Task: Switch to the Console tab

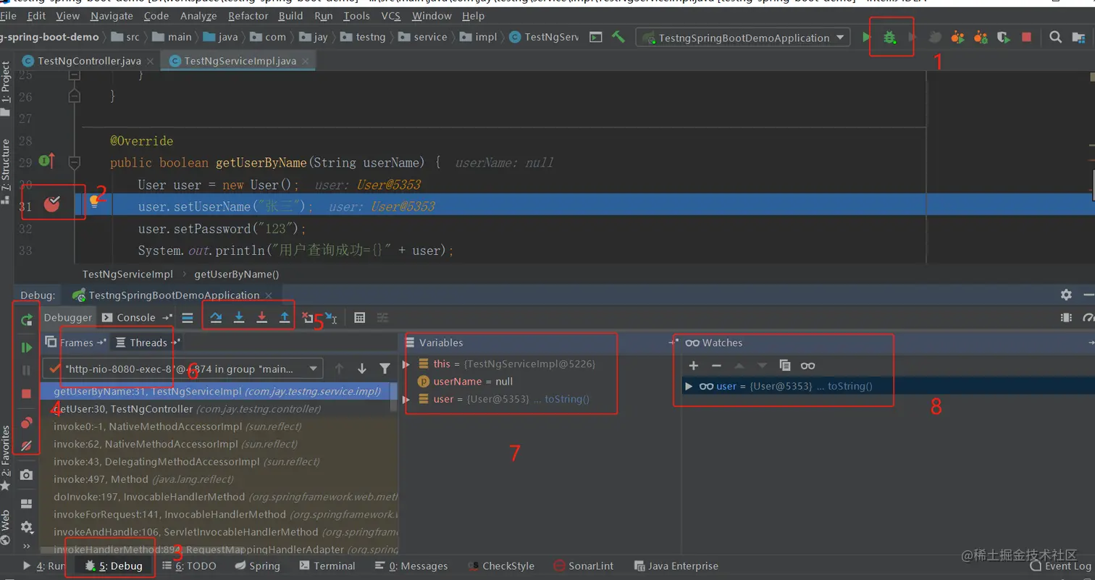Action: point(135,317)
